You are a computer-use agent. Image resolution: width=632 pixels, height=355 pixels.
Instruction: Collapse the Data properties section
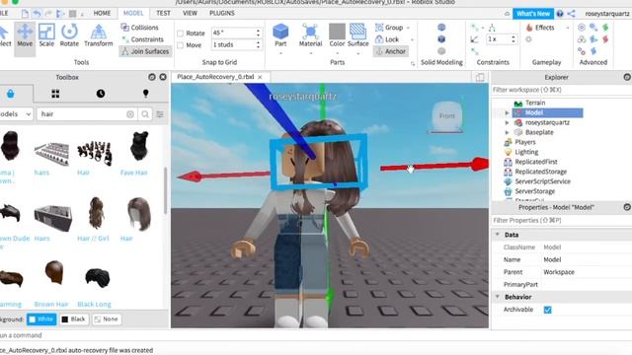[498, 235]
